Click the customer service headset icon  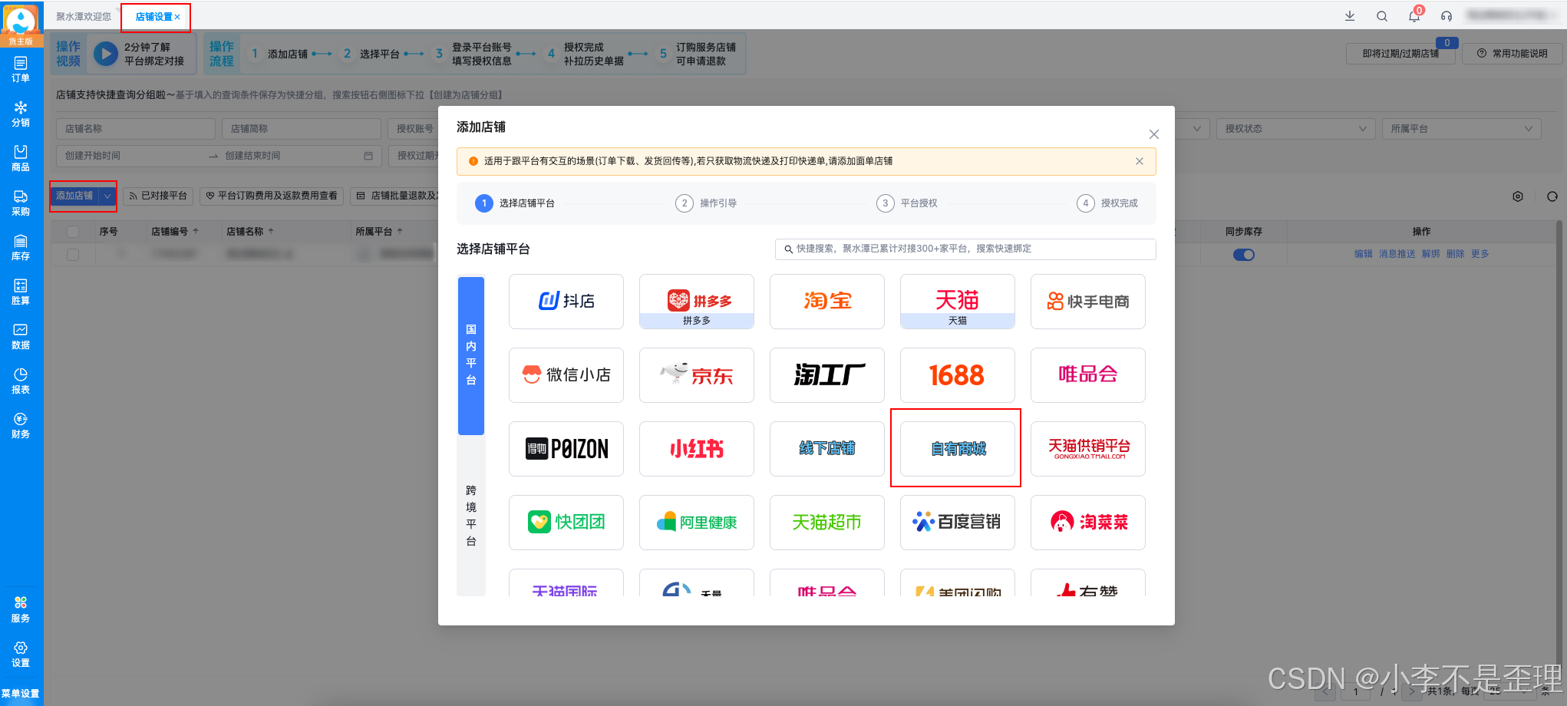[x=1447, y=16]
